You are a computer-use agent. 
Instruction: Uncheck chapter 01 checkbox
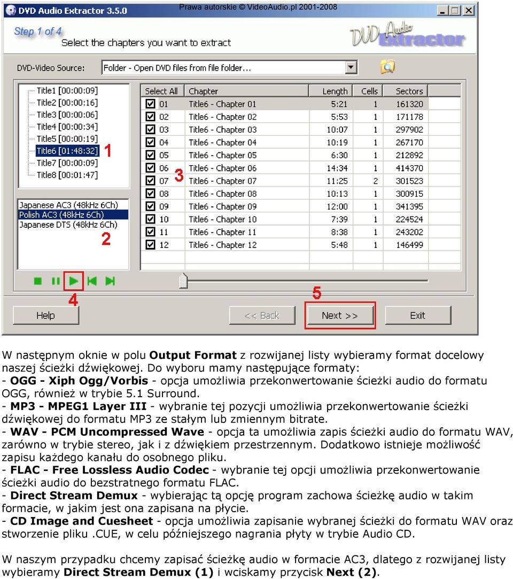click(x=150, y=104)
